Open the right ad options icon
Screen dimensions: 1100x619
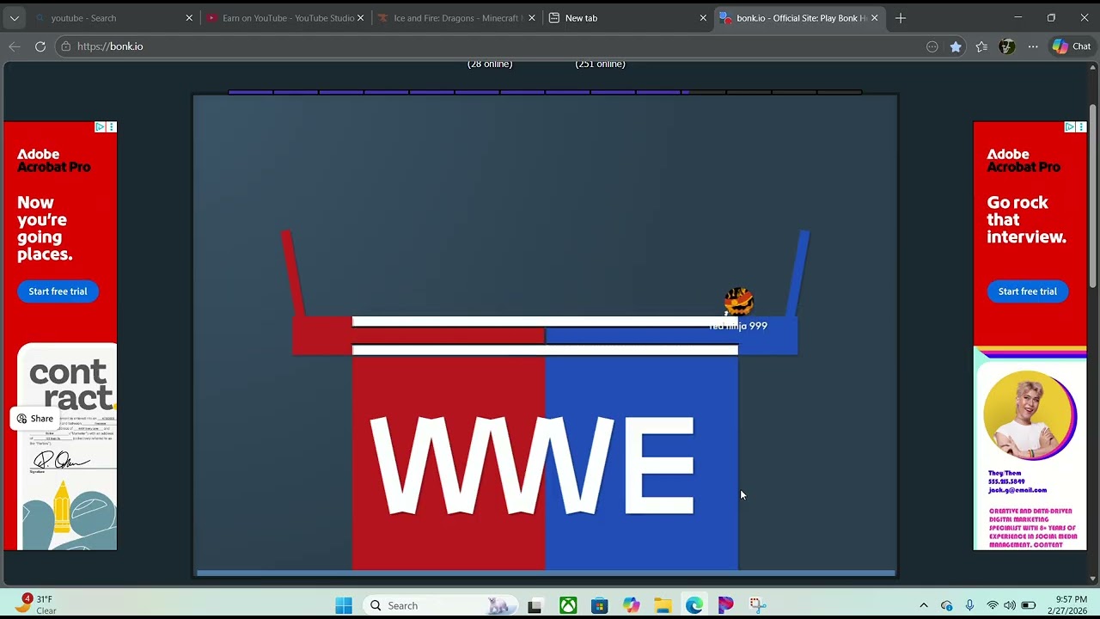[x=1081, y=127]
